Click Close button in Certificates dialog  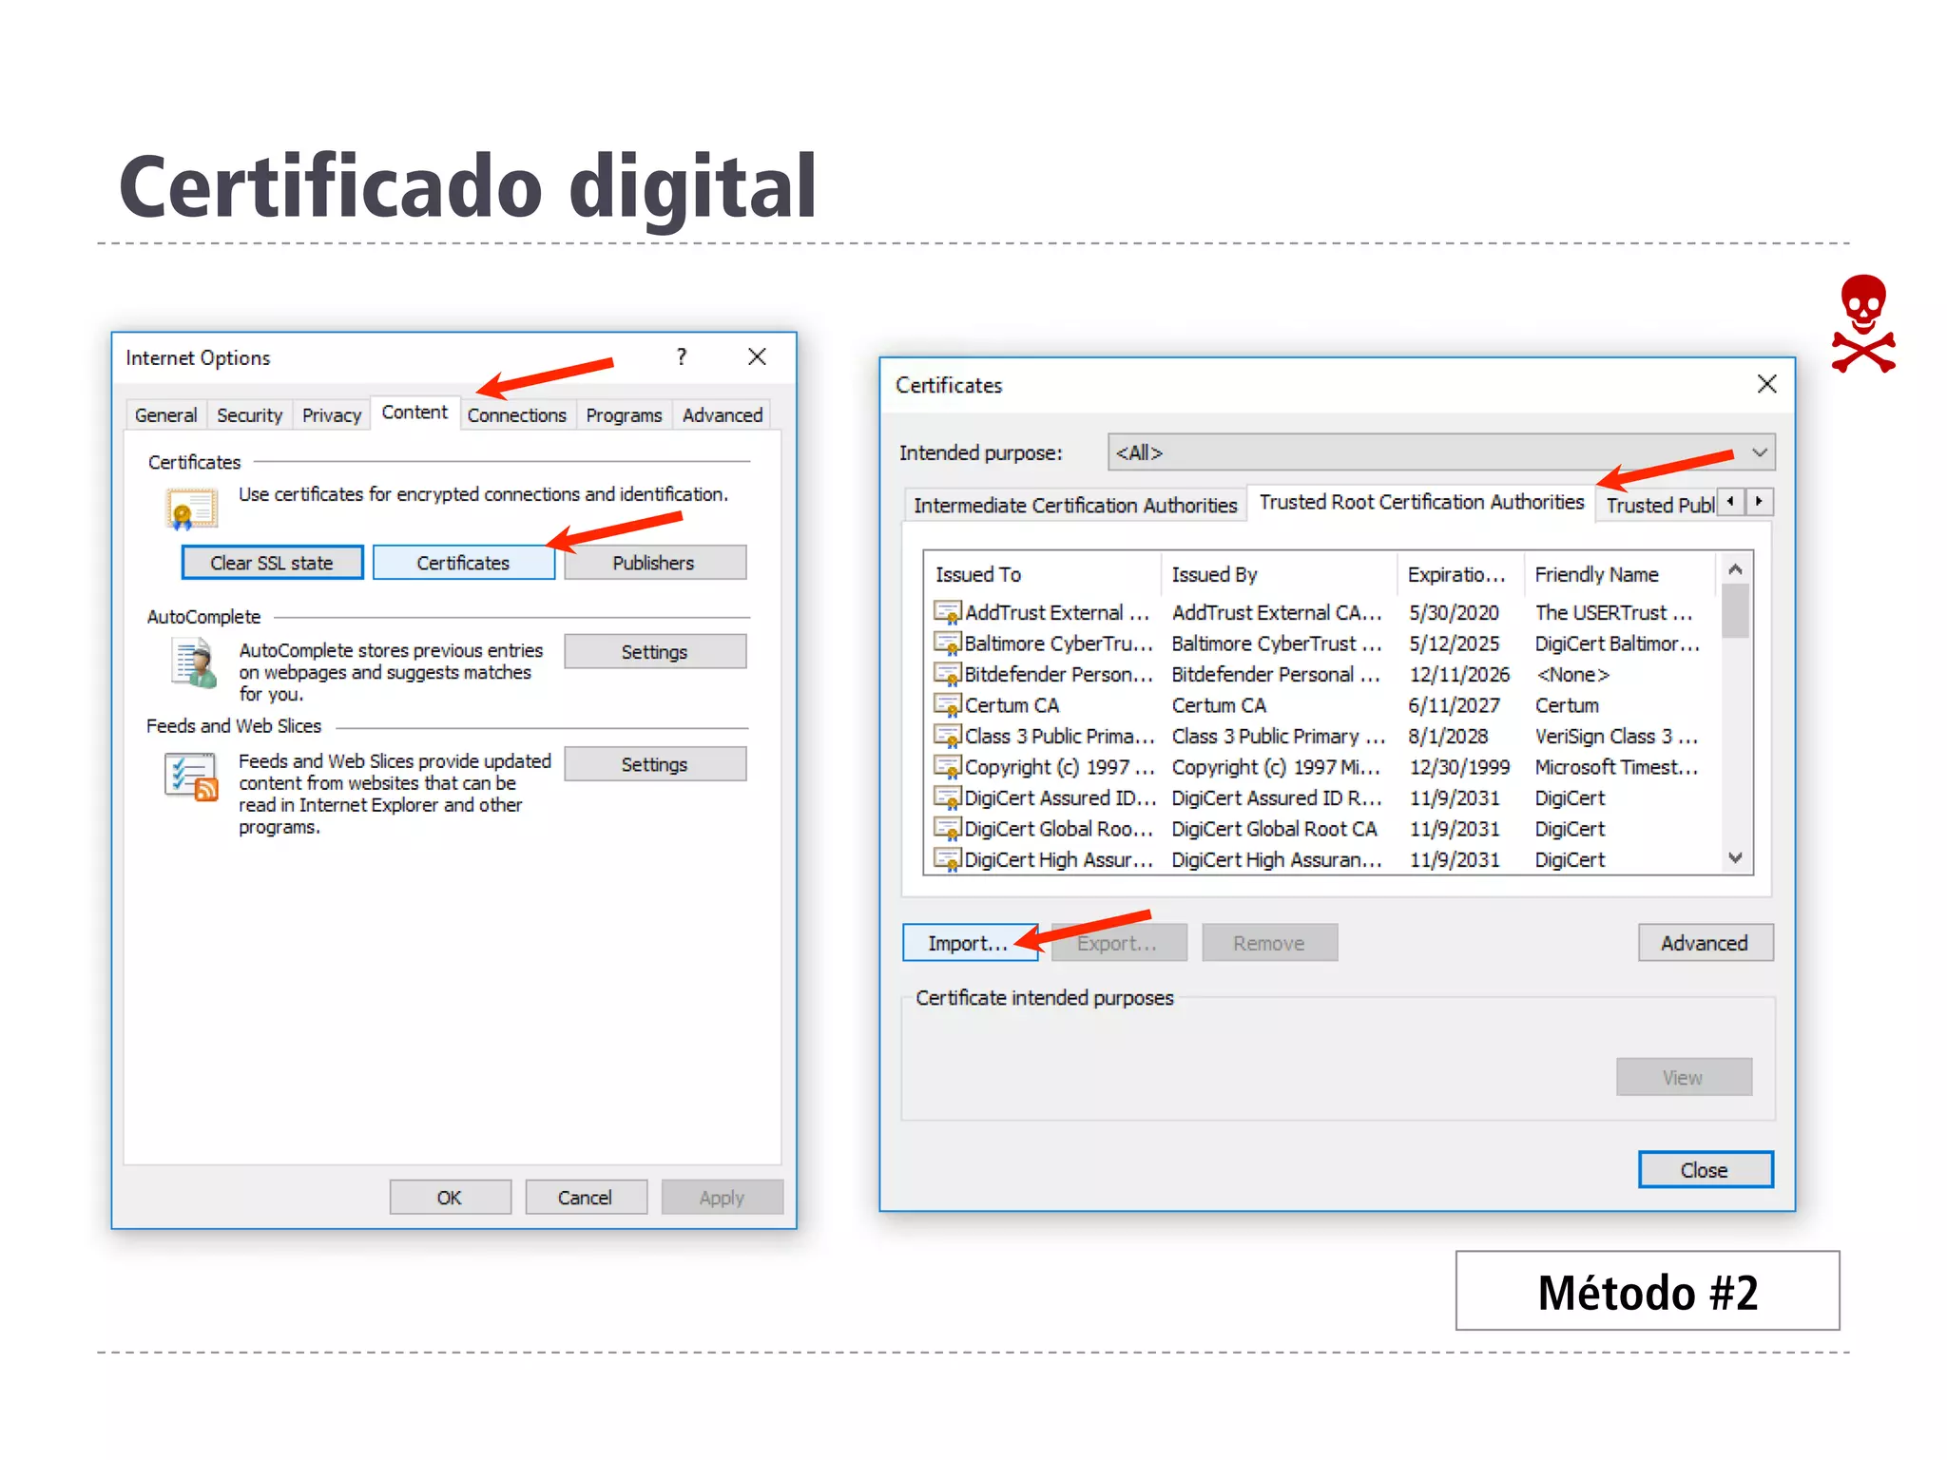(1706, 1170)
